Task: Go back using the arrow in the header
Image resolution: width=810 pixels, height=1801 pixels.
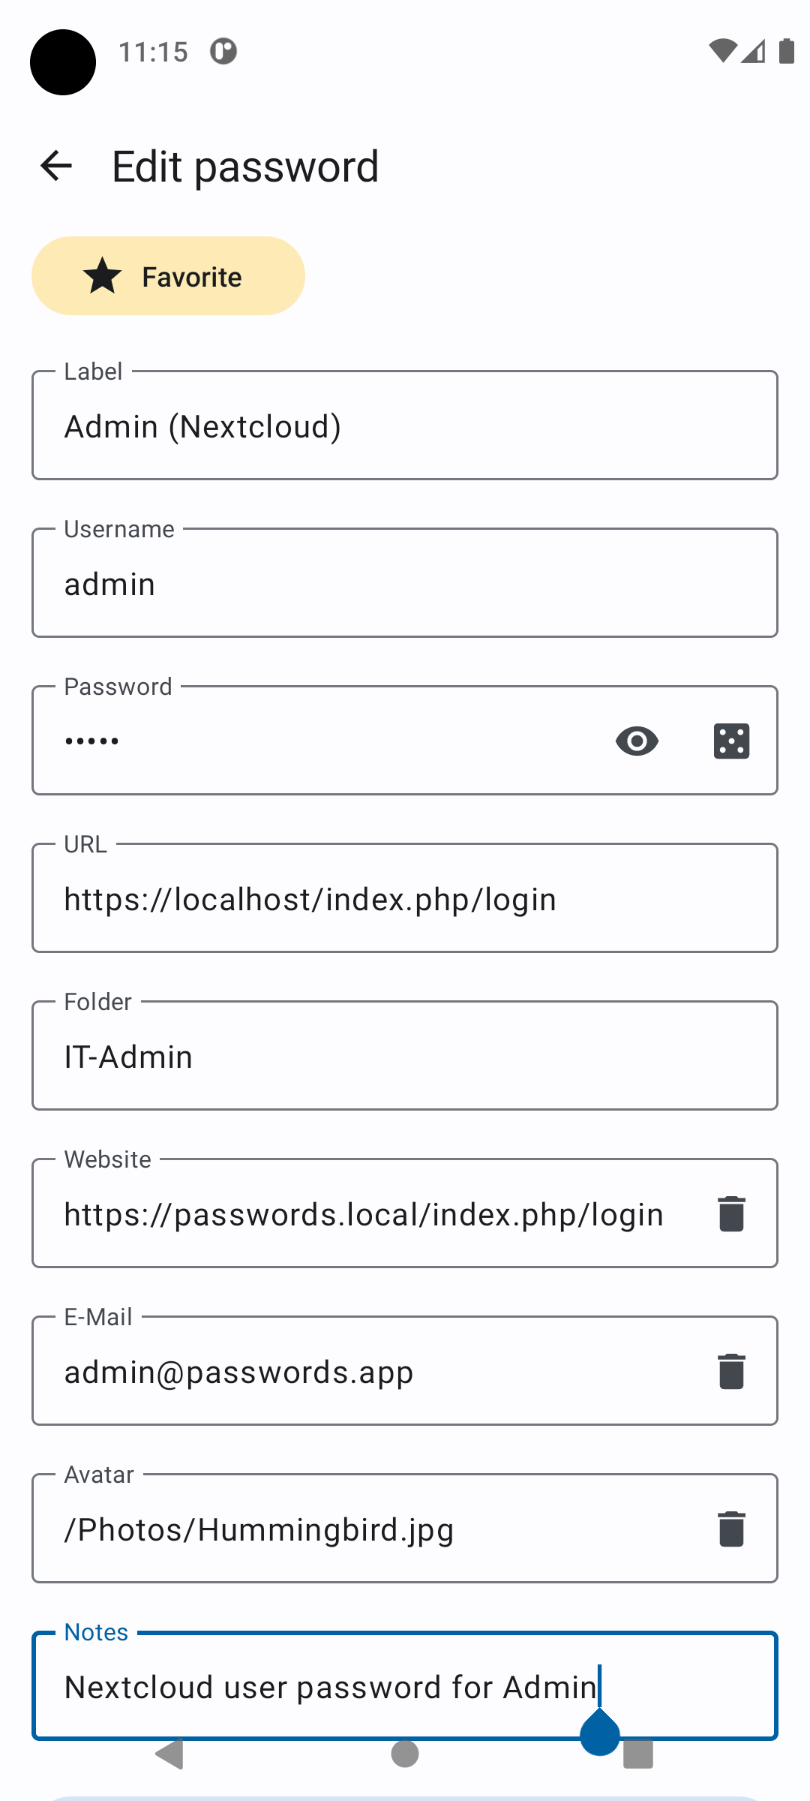Action: point(55,164)
